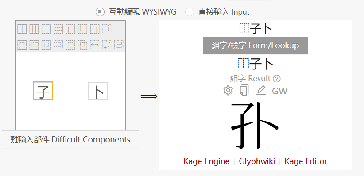Viewport: 364px width, 176px height.
Task: Select the rotation curved-arrow icon
Action: coord(107,45)
